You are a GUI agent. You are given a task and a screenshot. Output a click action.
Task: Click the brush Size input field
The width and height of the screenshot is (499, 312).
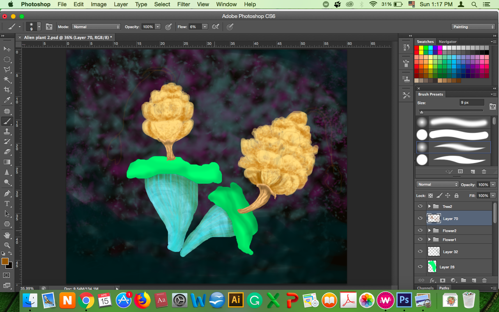471,103
